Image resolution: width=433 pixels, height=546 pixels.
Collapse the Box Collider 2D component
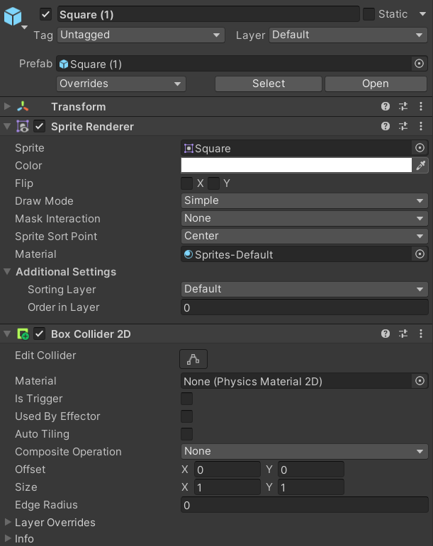[x=7, y=334]
